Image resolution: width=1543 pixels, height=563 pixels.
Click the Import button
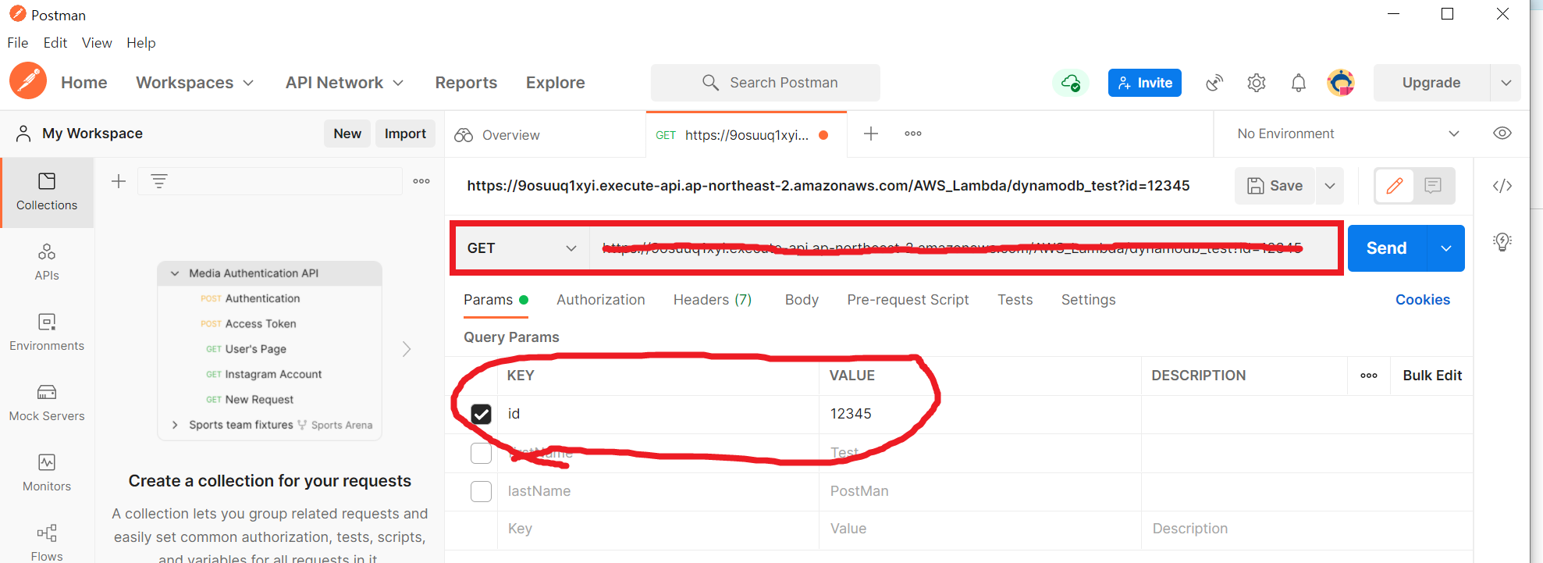pos(405,134)
